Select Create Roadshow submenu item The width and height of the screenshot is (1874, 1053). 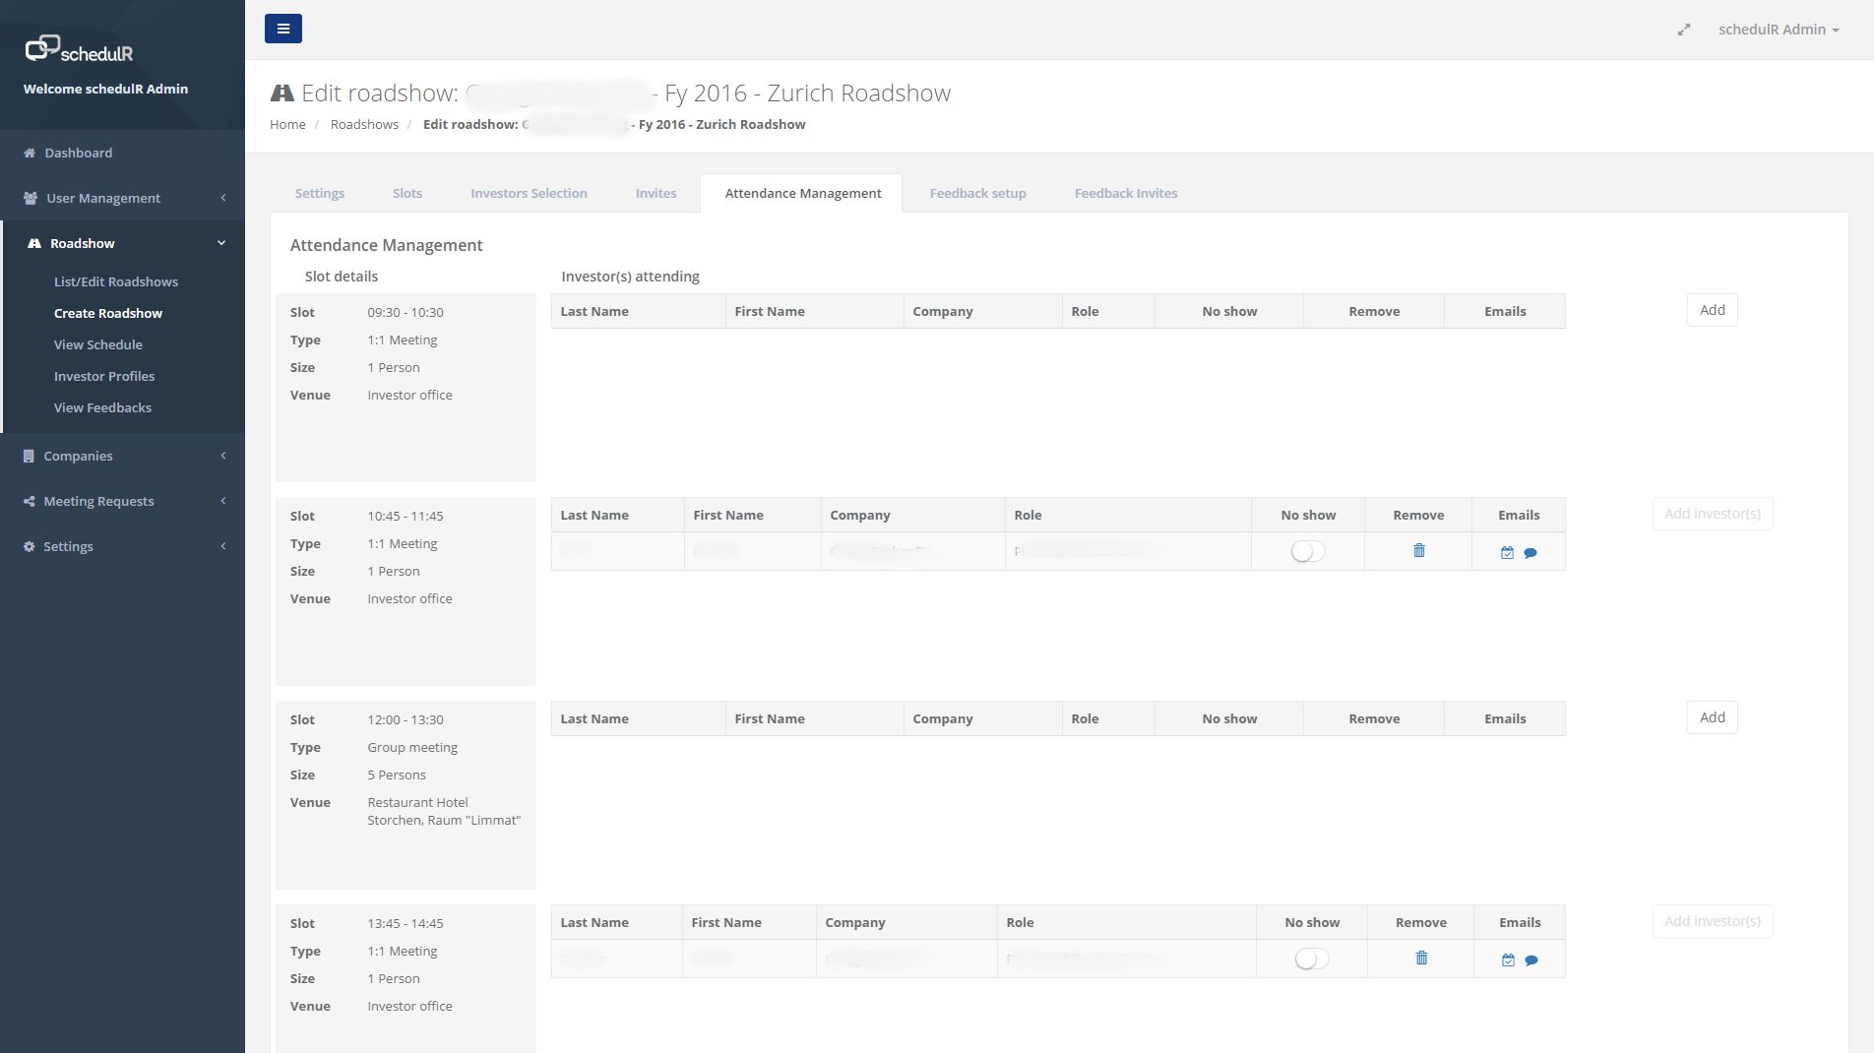tap(108, 313)
